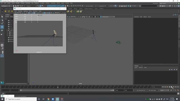180x101 pixels.
Task: Activate the Rotate tool in toolbox
Action: [x=2, y=31]
